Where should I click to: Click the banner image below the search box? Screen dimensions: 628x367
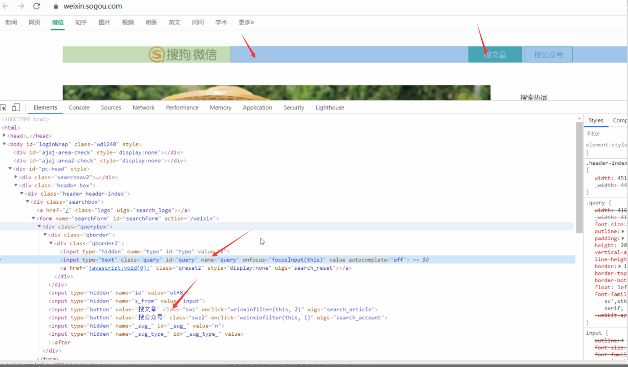coord(276,93)
